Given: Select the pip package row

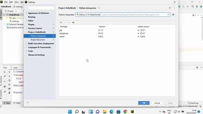Looking at the screenshot, I should (x=117, y=30).
